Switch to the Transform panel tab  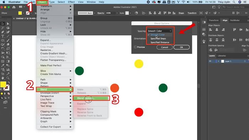pos(213,20)
